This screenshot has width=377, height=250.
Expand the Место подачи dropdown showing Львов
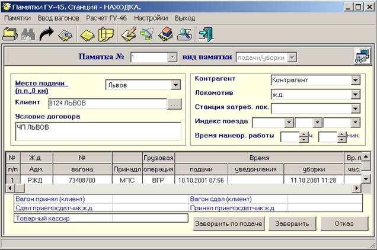175,85
